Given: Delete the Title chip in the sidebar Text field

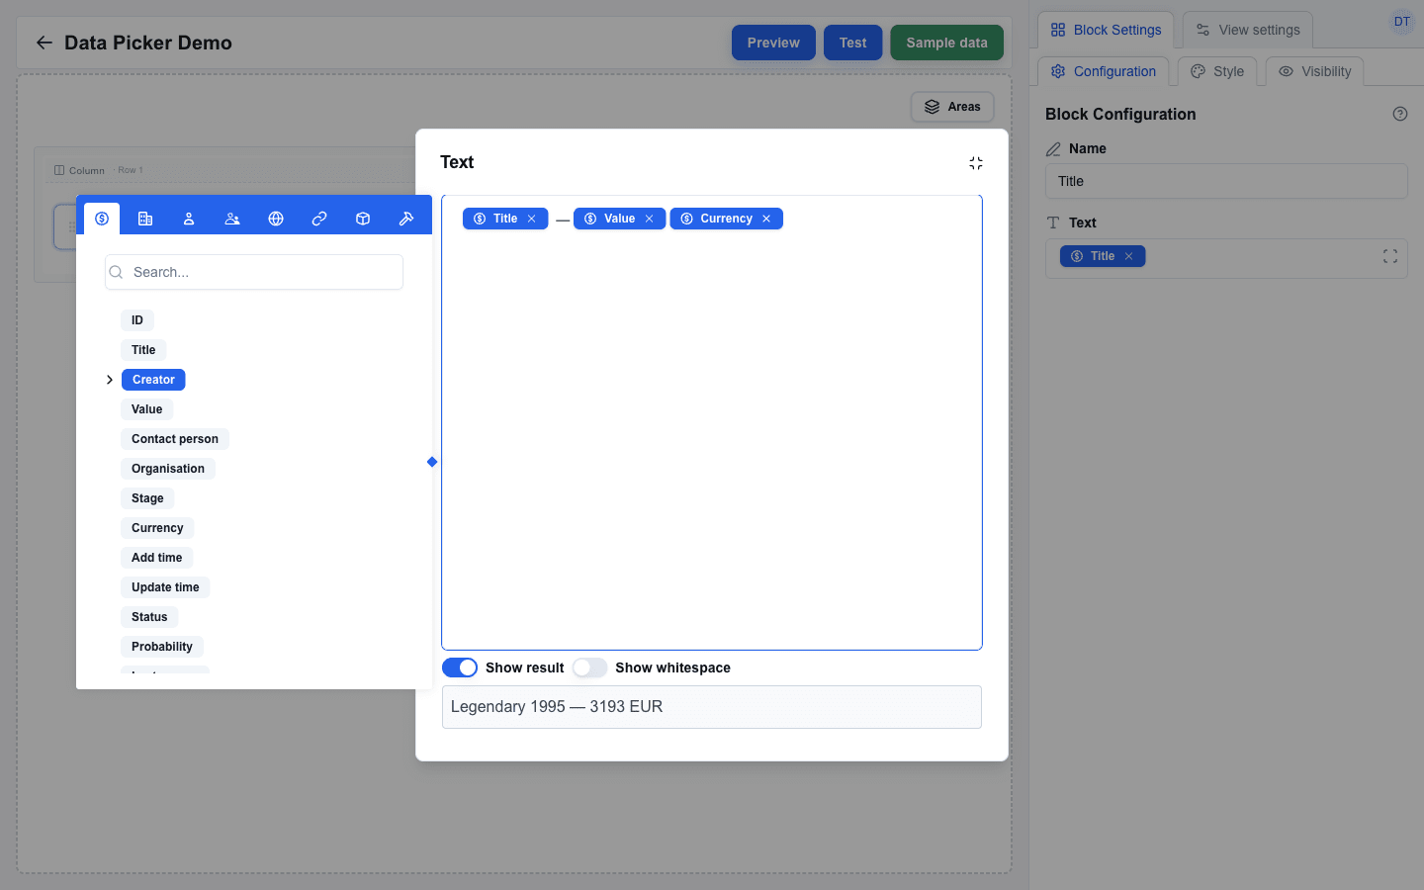Looking at the screenshot, I should click(1129, 256).
